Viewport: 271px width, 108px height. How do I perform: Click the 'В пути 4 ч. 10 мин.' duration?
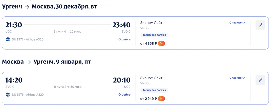[x=67, y=31]
